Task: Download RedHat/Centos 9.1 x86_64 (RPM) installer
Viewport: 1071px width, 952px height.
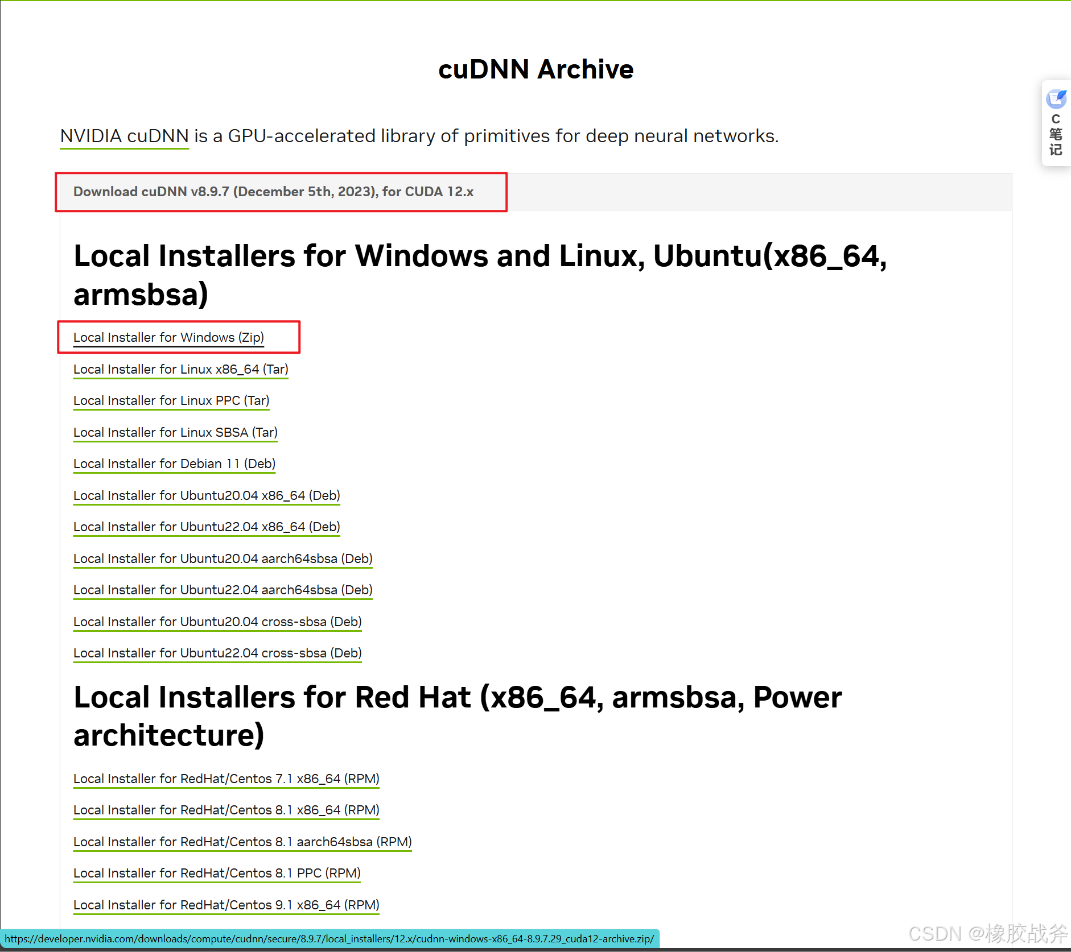Action: click(x=226, y=905)
